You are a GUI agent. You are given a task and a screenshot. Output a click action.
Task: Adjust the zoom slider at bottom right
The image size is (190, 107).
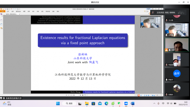coord(157,95)
